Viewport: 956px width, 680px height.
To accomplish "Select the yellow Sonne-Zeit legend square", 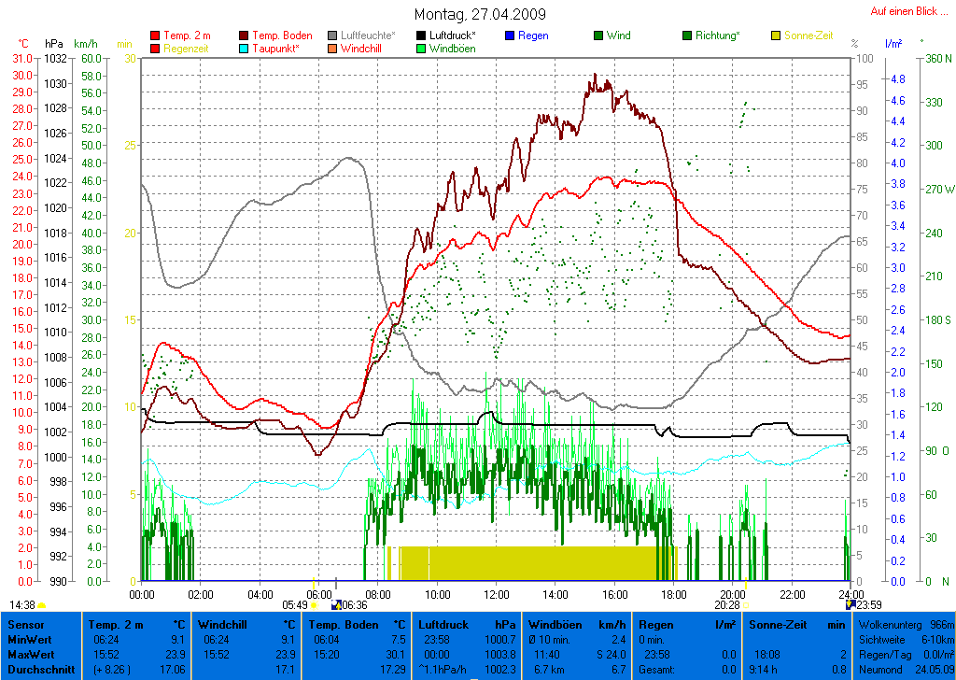I will point(776,36).
